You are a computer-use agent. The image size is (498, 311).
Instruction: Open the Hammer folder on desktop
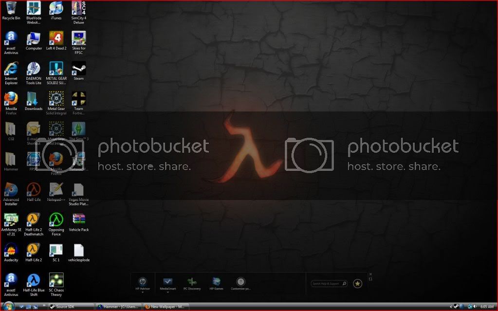(11, 162)
